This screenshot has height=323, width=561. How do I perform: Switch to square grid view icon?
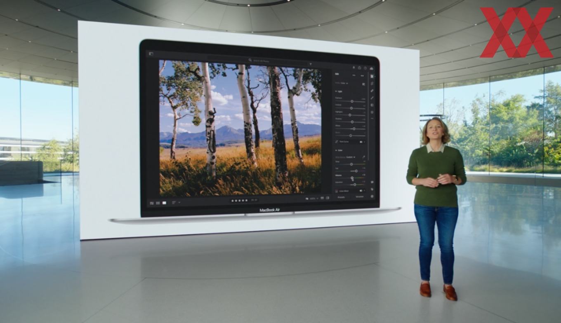pyautogui.click(x=158, y=203)
